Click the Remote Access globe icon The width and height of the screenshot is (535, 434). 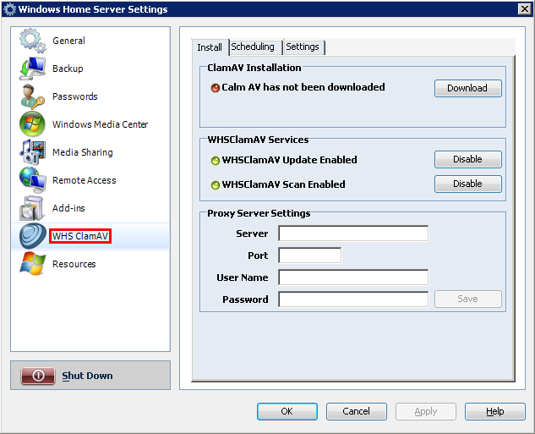tap(32, 180)
